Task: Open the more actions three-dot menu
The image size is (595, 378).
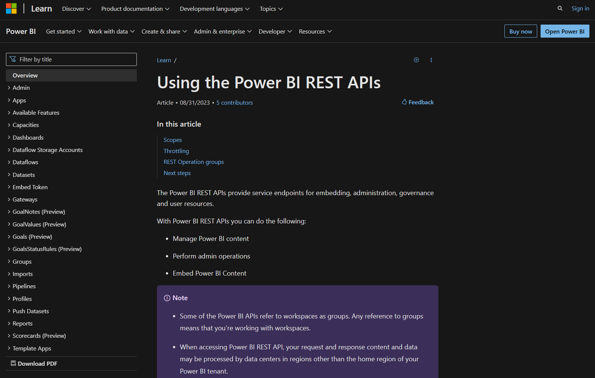Action: 431,60
